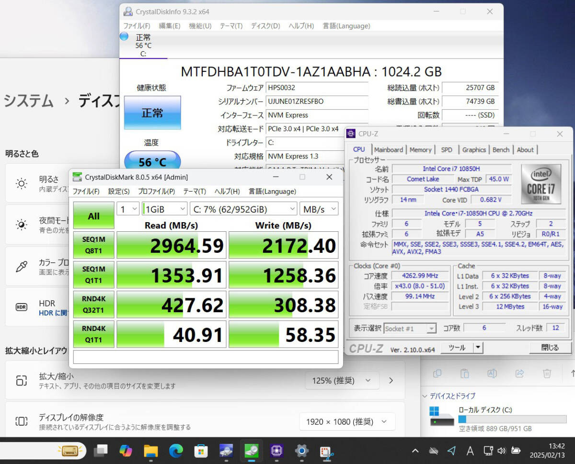Collapse the デバイスとドライブ group
The width and height of the screenshot is (575, 464).
tap(425, 396)
